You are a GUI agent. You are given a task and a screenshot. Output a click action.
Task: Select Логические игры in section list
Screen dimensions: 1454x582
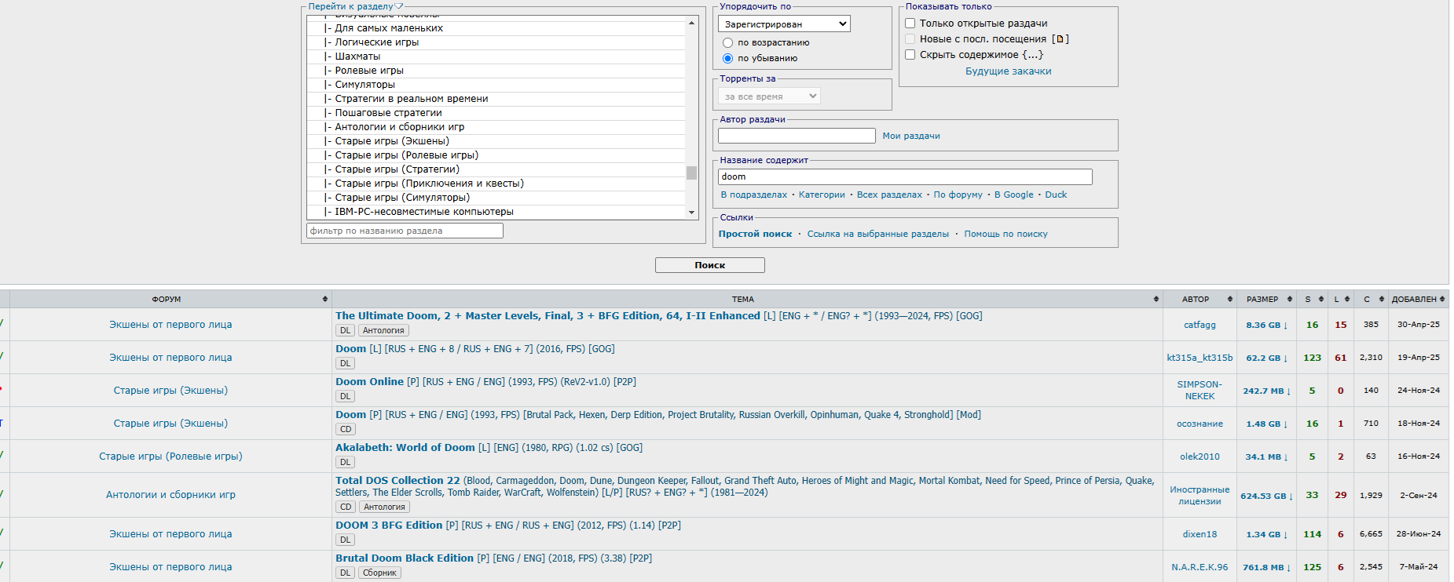click(496, 42)
